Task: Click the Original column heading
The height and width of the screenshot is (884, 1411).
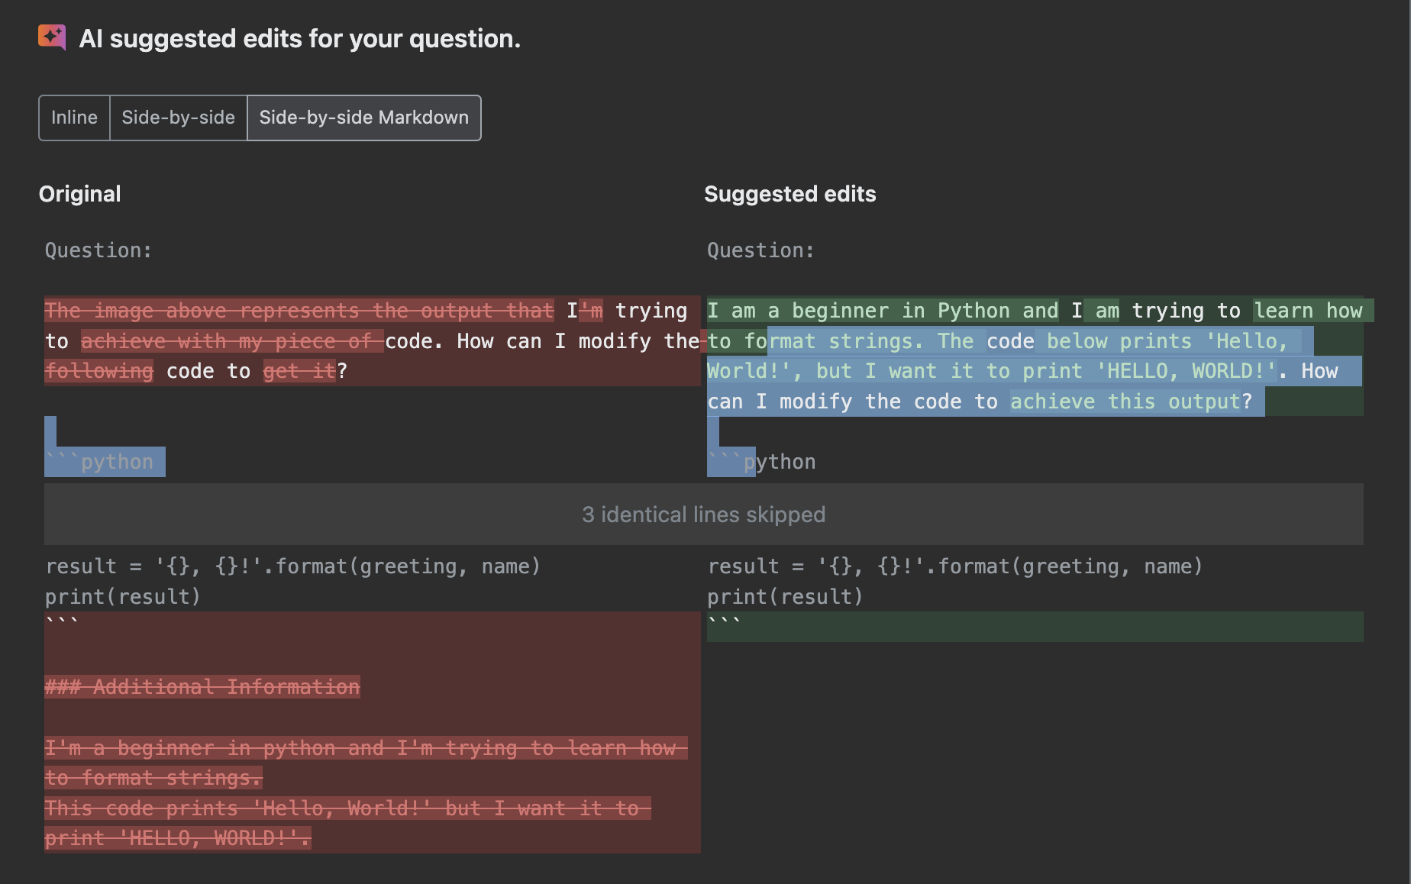Action: point(79,194)
